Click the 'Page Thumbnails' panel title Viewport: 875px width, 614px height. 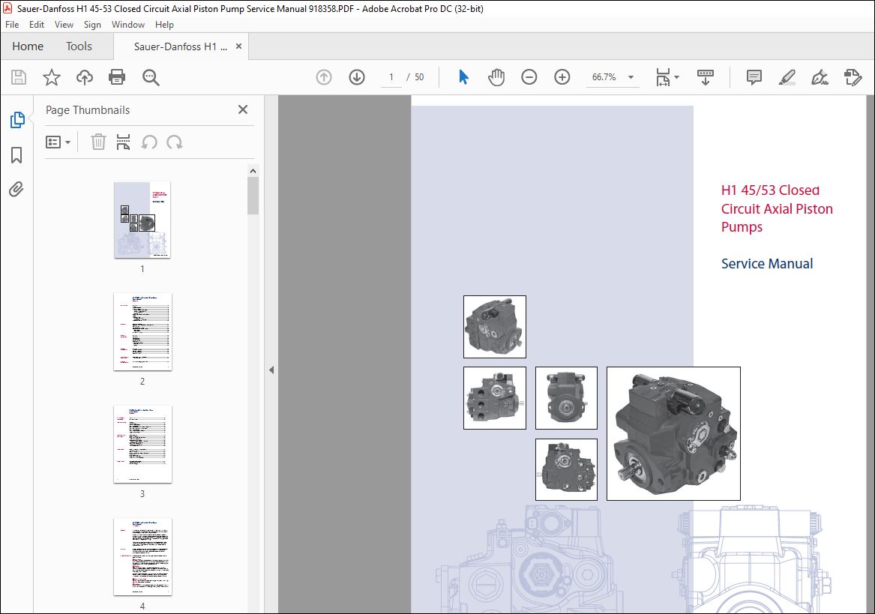pos(88,110)
